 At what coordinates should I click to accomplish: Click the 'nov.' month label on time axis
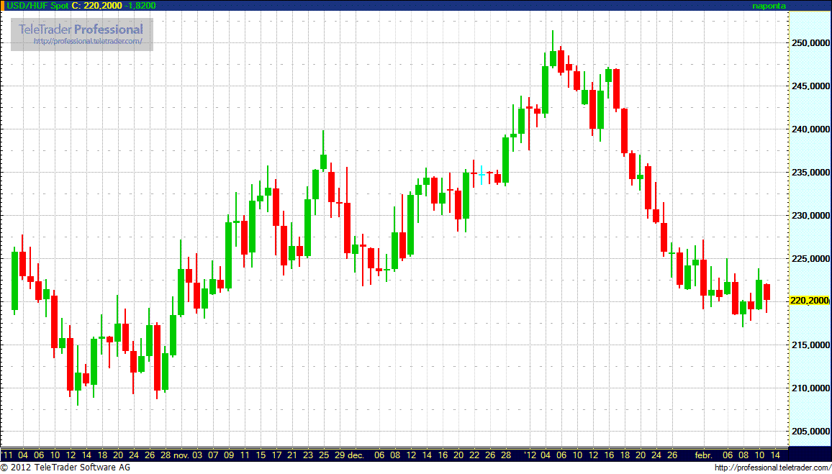[181, 455]
